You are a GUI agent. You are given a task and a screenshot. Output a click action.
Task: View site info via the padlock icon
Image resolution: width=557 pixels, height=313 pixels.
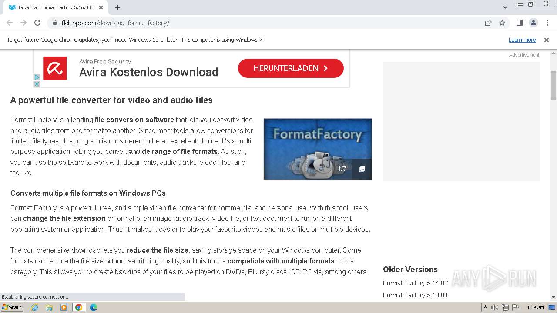click(x=55, y=23)
